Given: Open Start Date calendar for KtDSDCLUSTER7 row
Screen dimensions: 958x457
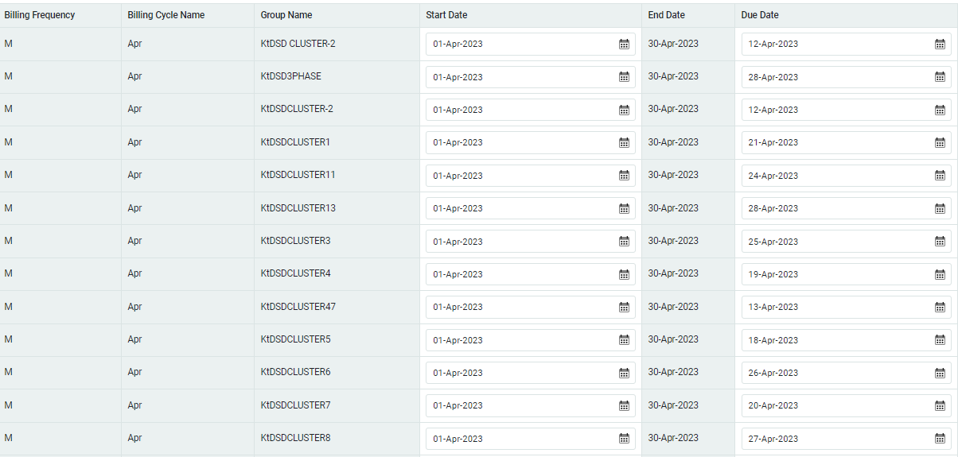Looking at the screenshot, I should click(624, 405).
